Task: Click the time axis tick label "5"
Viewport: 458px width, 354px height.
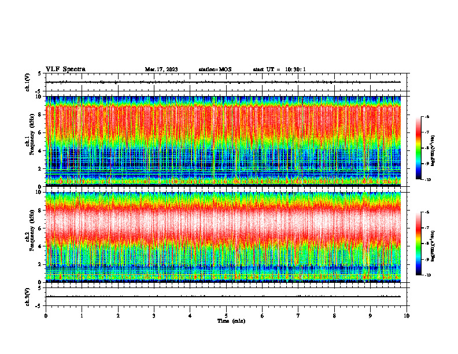Action: [x=226, y=316]
